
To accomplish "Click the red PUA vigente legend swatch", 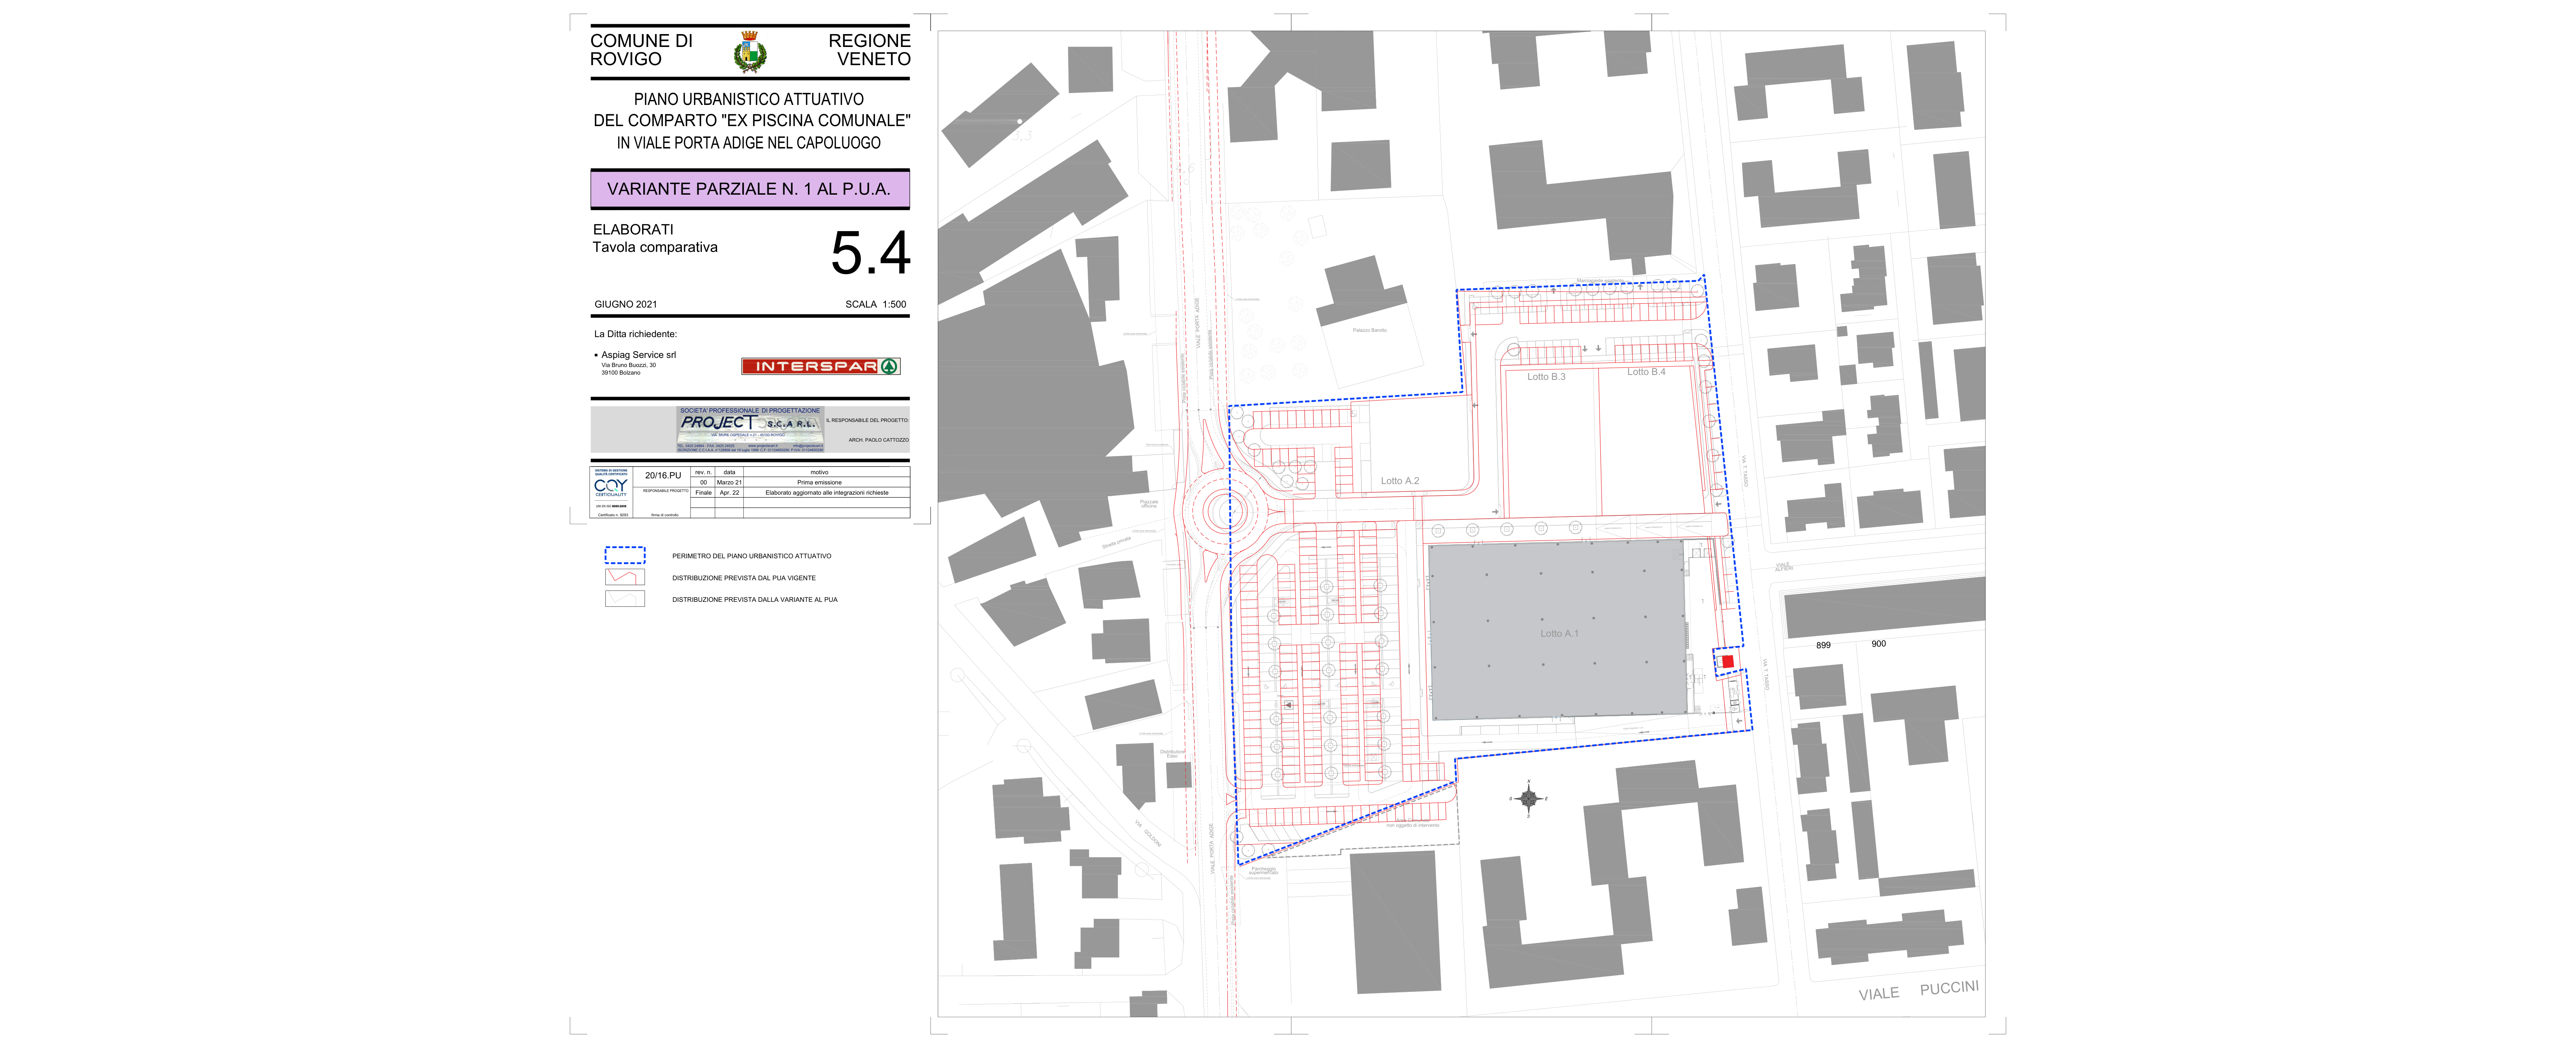I will [x=625, y=577].
